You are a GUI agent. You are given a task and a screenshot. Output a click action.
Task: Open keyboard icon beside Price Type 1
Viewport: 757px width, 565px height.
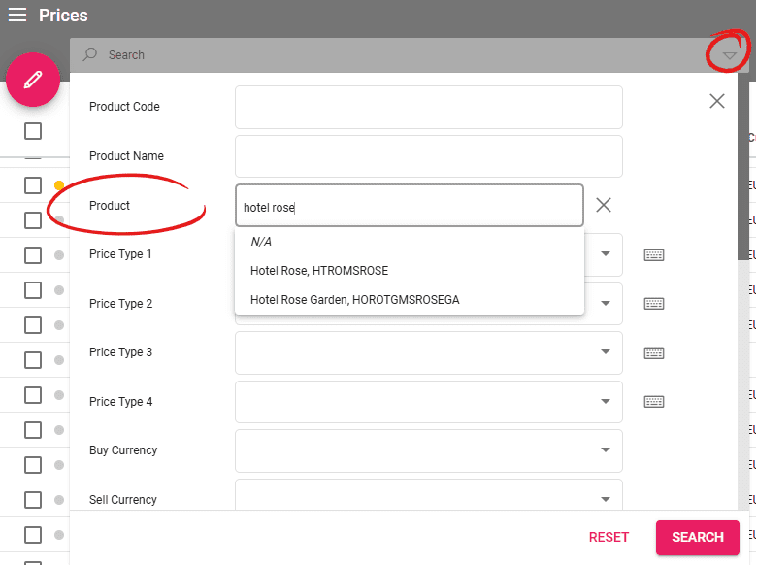pyautogui.click(x=654, y=254)
